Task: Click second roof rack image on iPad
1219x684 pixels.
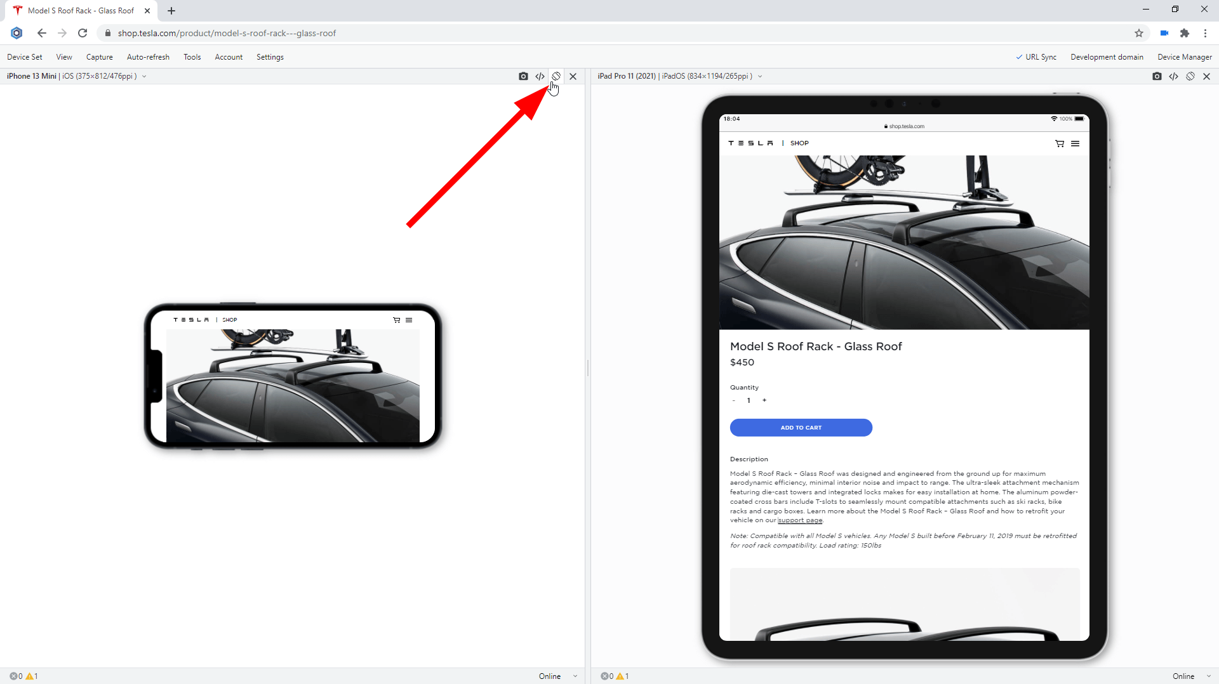Action: [x=905, y=604]
